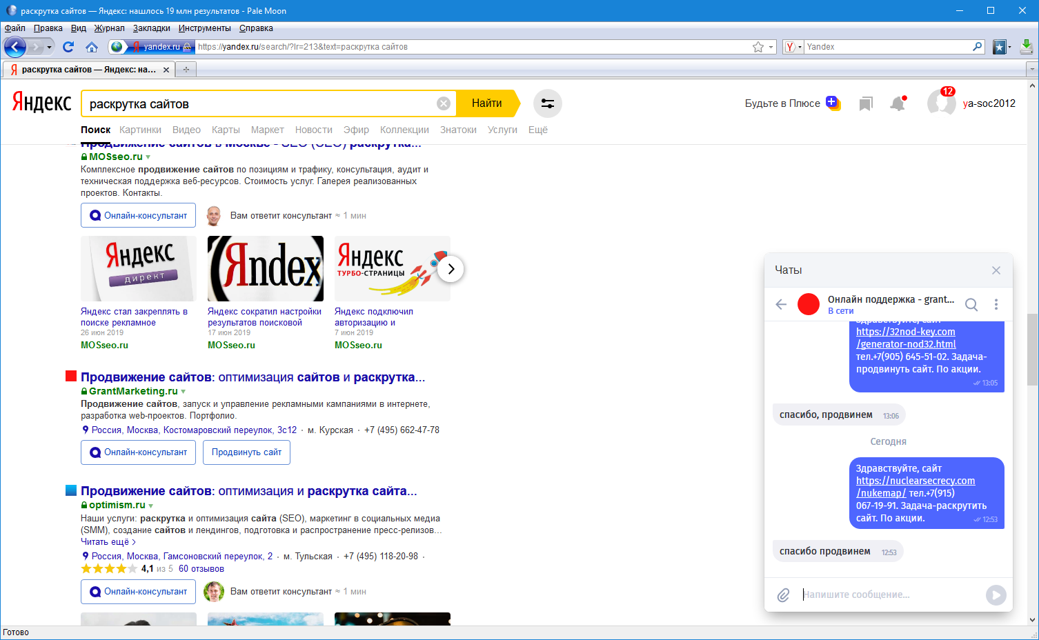Show next news thumbnails with carousel arrow
Screen dimensions: 1039x640
[x=451, y=269]
